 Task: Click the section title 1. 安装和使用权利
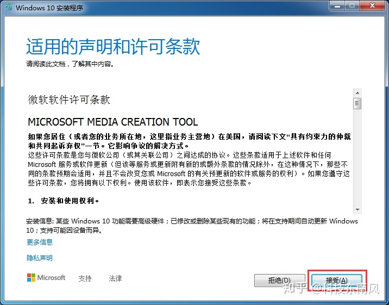(x=64, y=201)
